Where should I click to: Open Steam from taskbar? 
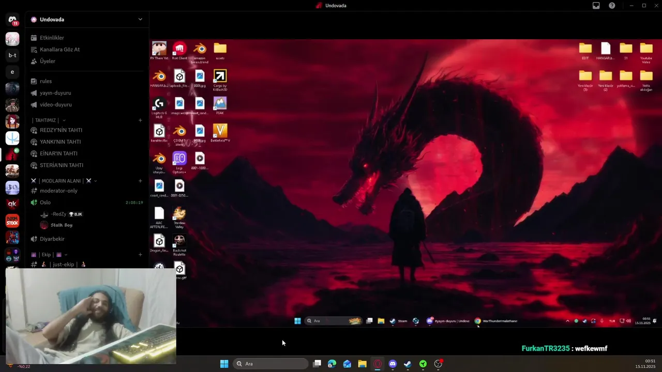pos(408,364)
